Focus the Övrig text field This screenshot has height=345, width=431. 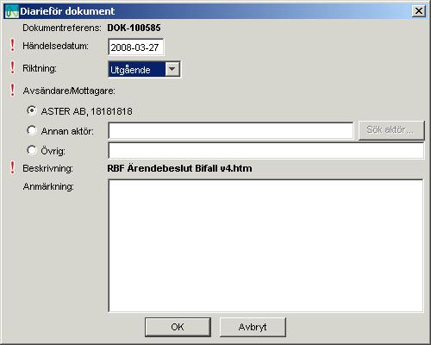point(266,150)
